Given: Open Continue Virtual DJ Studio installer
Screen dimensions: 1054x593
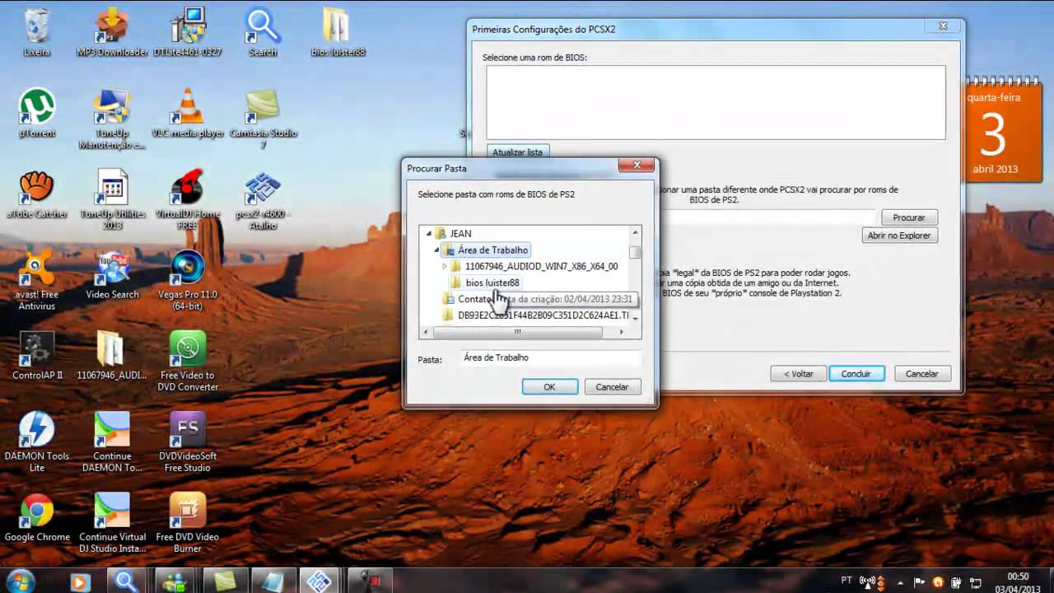Looking at the screenshot, I should [112, 523].
